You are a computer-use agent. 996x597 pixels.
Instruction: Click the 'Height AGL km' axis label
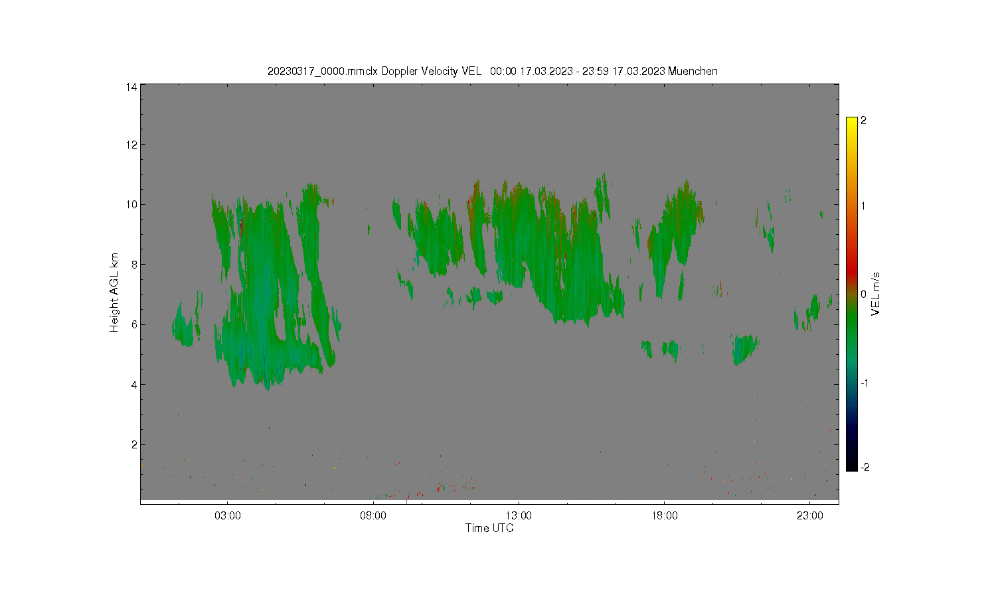(x=114, y=293)
